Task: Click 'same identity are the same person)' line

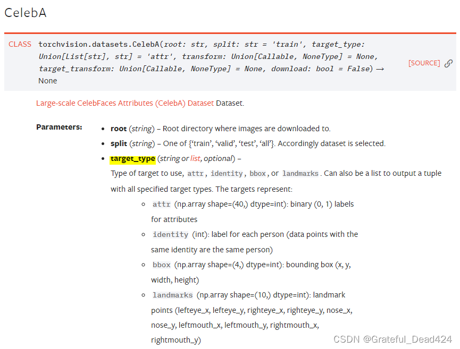Action: (212, 250)
